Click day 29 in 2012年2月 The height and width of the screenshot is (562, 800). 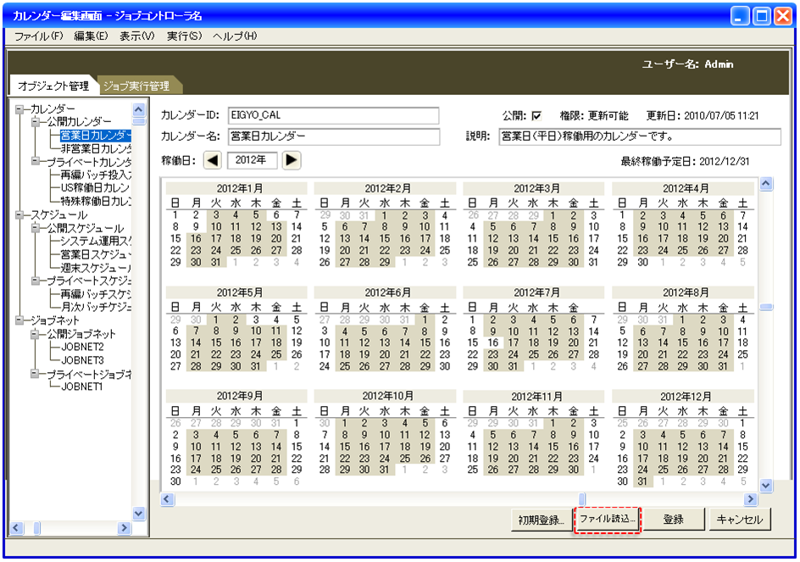pos(385,263)
